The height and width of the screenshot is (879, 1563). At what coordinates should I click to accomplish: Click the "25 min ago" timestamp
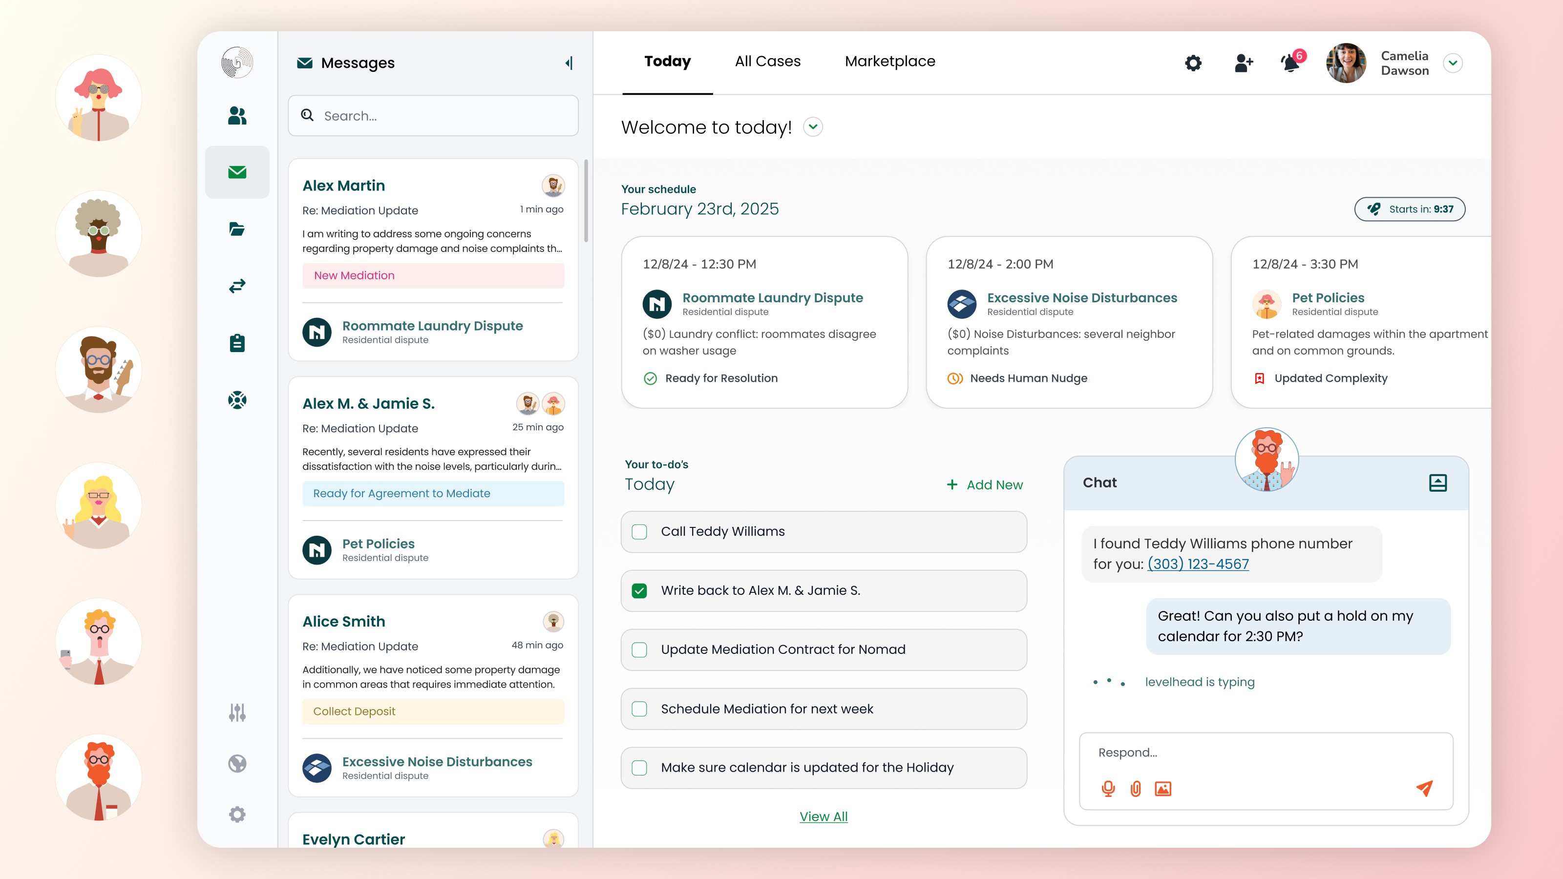538,427
